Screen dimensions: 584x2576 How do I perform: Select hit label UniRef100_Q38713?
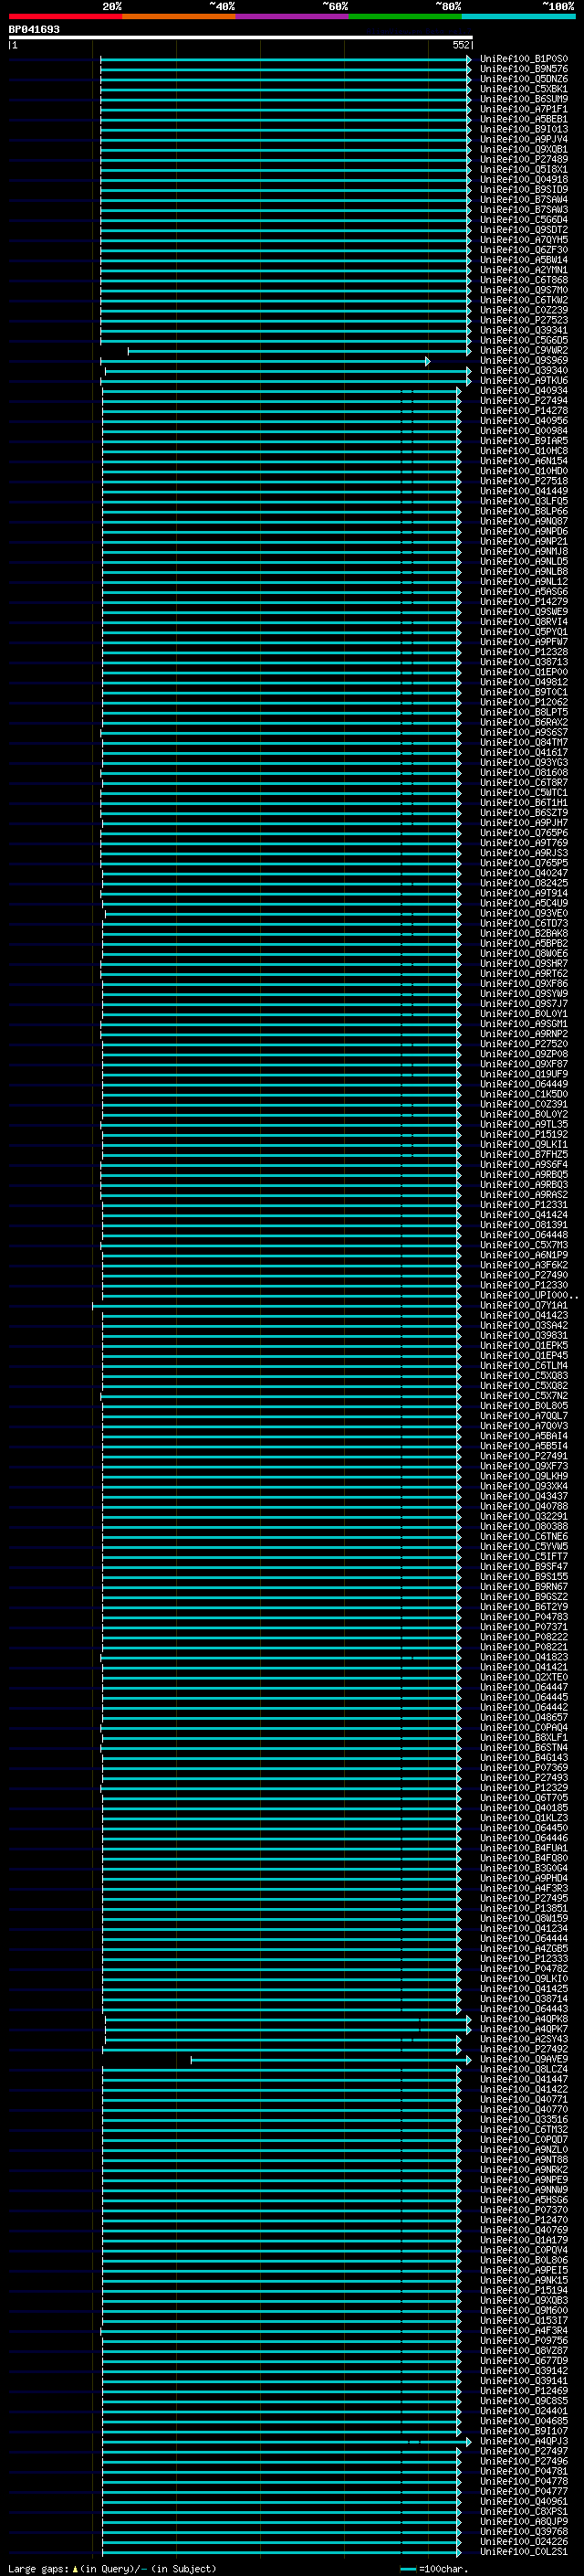pyautogui.click(x=524, y=662)
